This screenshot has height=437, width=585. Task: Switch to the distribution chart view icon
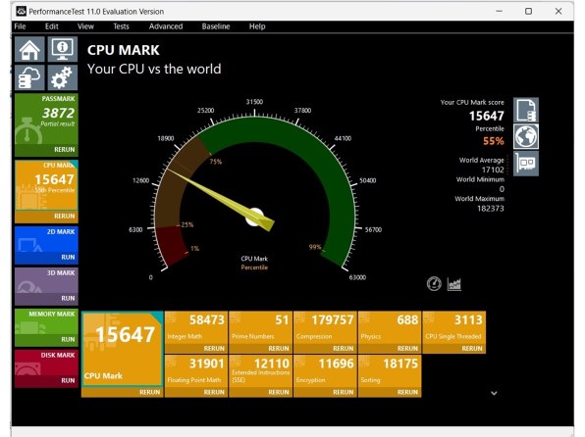click(x=454, y=284)
